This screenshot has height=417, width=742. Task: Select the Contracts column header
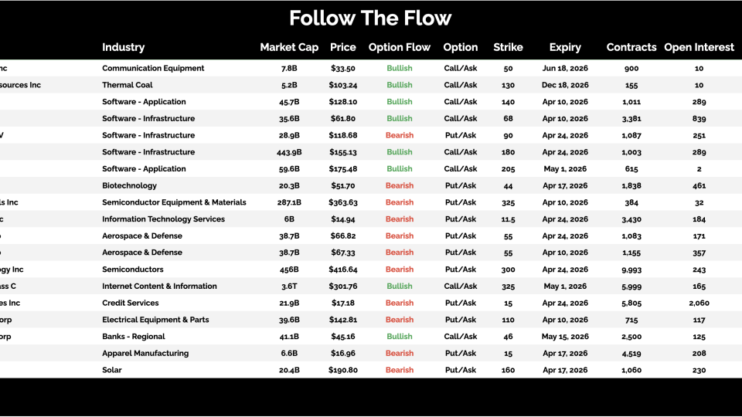click(631, 47)
